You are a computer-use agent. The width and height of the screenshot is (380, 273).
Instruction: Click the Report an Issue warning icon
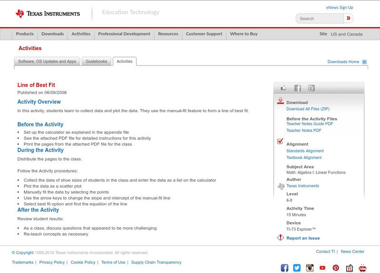coord(280,237)
